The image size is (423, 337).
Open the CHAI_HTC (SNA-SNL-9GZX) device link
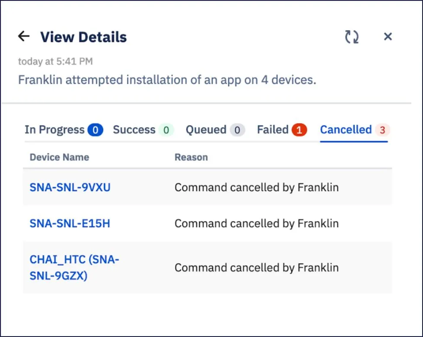[x=74, y=267]
